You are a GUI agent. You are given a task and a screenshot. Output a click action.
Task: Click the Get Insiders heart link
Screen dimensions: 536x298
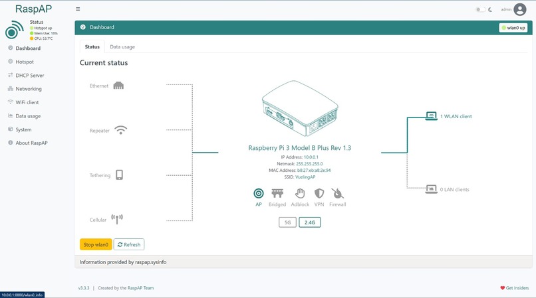(x=515, y=288)
